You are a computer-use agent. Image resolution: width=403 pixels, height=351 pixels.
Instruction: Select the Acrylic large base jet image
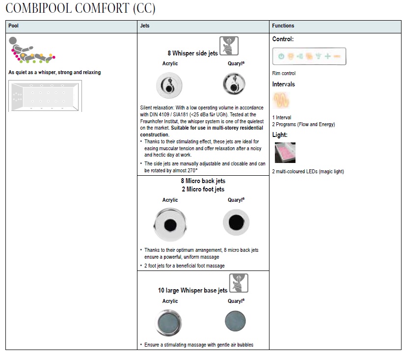pyautogui.click(x=170, y=322)
